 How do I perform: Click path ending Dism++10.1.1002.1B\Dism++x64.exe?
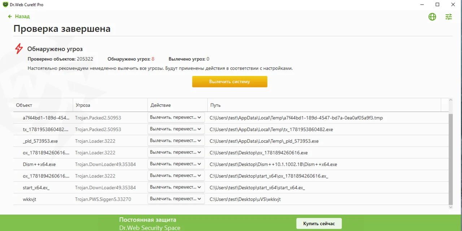click(x=273, y=164)
